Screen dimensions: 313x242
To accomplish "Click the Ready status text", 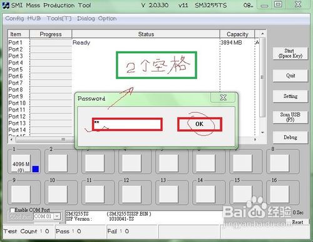I will [81, 43].
